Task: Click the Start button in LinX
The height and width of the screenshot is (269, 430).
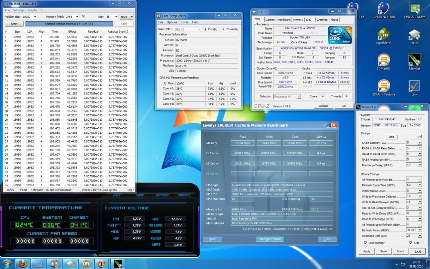Action: pyautogui.click(x=14, y=24)
